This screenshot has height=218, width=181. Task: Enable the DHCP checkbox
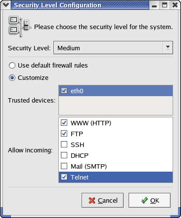click(x=64, y=155)
